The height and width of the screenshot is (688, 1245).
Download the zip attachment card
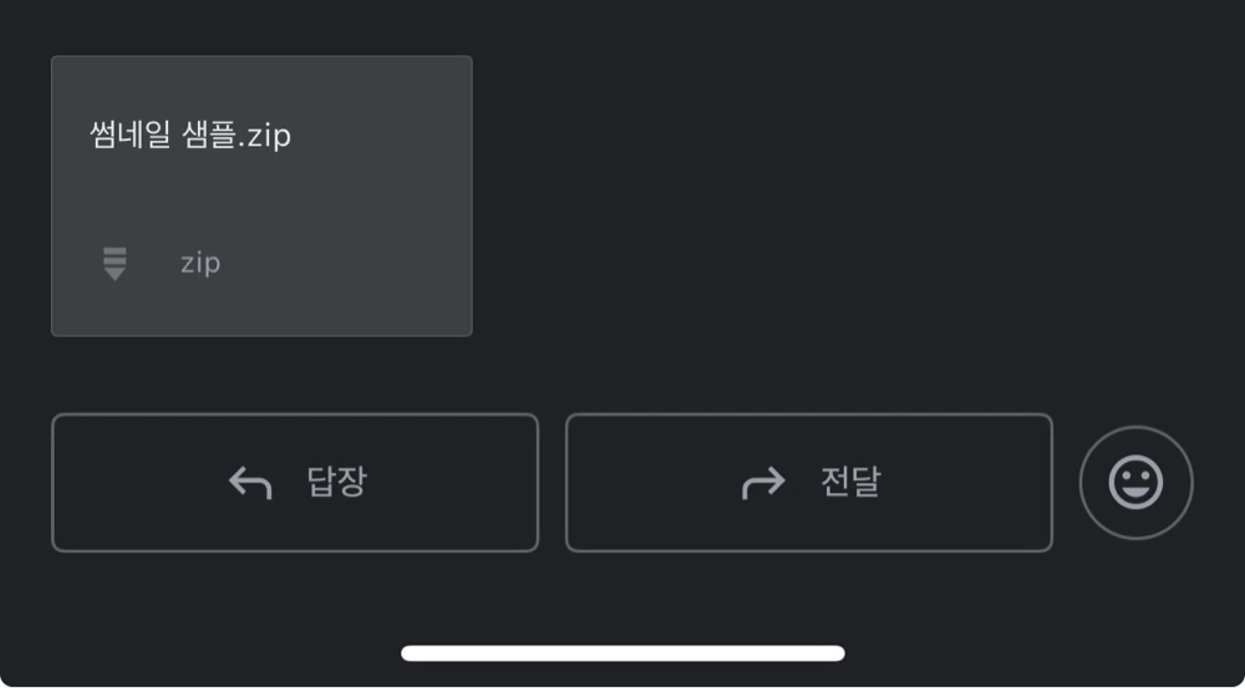coord(261,196)
